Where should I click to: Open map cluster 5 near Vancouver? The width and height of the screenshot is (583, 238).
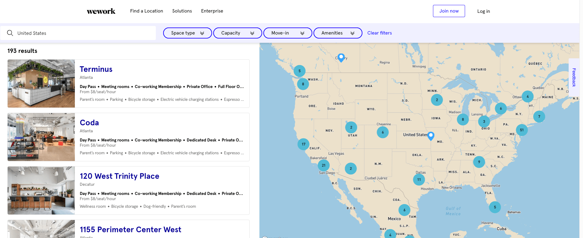300,71
